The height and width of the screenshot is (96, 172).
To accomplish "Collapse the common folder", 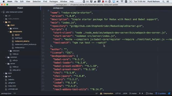I will [x=6, y=57].
